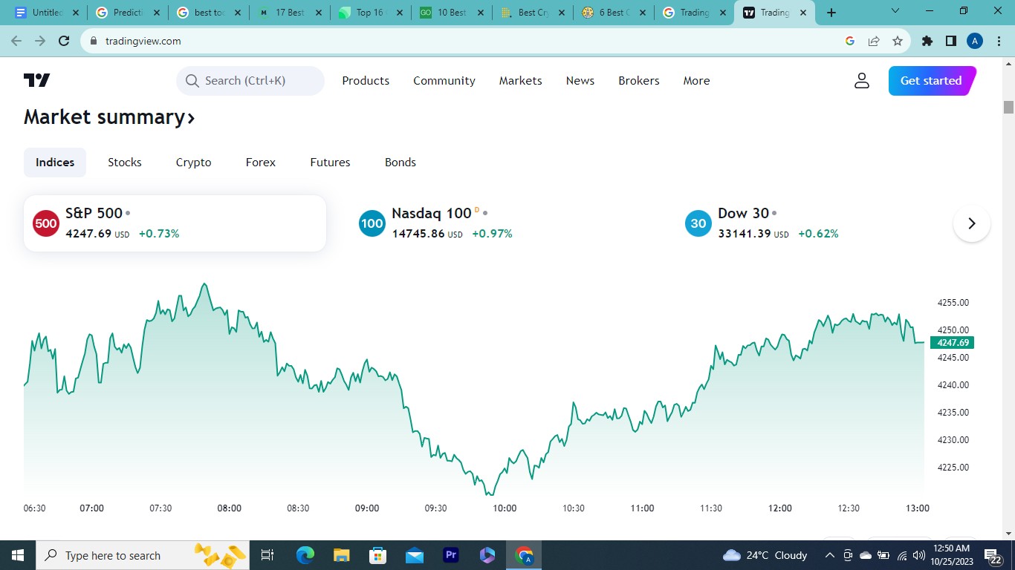Open the More navigation menu
Image resolution: width=1015 pixels, height=570 pixels.
696,81
